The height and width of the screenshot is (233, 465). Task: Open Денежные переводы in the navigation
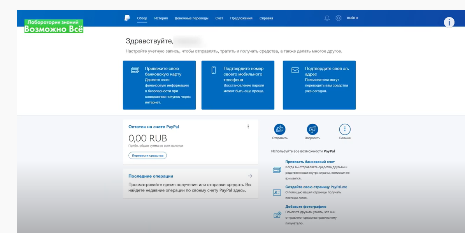tap(191, 18)
